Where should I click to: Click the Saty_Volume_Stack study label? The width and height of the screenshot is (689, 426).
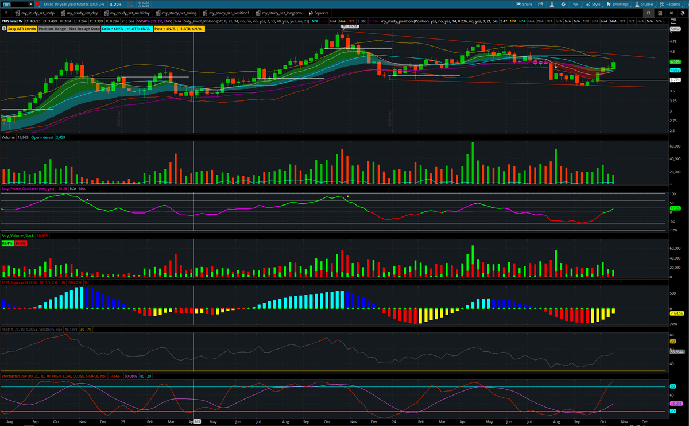click(19, 235)
